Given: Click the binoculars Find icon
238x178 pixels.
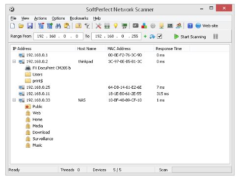Looking at the screenshot, I should pyautogui.click(x=58, y=26).
